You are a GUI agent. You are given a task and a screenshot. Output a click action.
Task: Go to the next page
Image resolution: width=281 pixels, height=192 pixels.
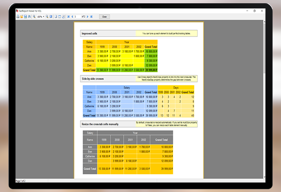pos(88,16)
